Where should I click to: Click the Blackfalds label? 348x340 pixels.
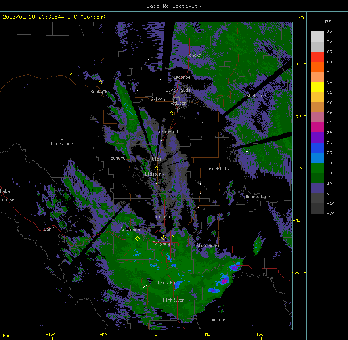tap(178, 90)
